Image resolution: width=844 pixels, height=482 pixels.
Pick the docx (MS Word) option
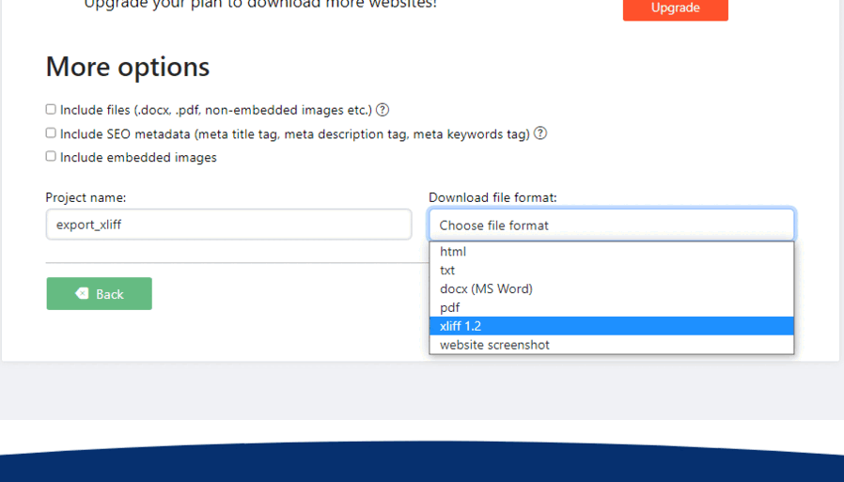pyautogui.click(x=486, y=288)
